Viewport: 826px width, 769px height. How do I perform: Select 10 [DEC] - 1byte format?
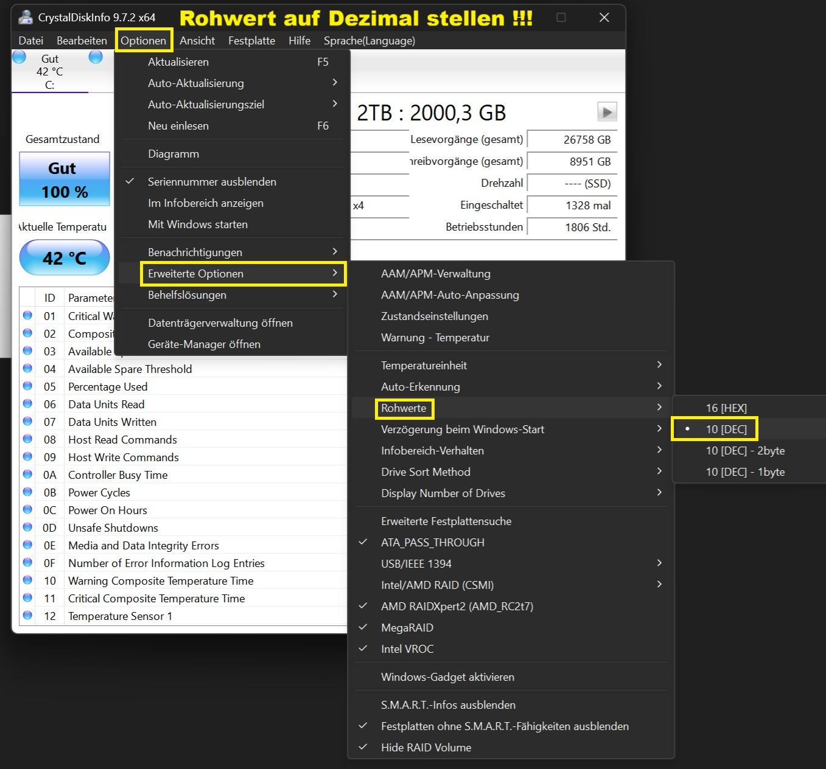[x=750, y=471]
